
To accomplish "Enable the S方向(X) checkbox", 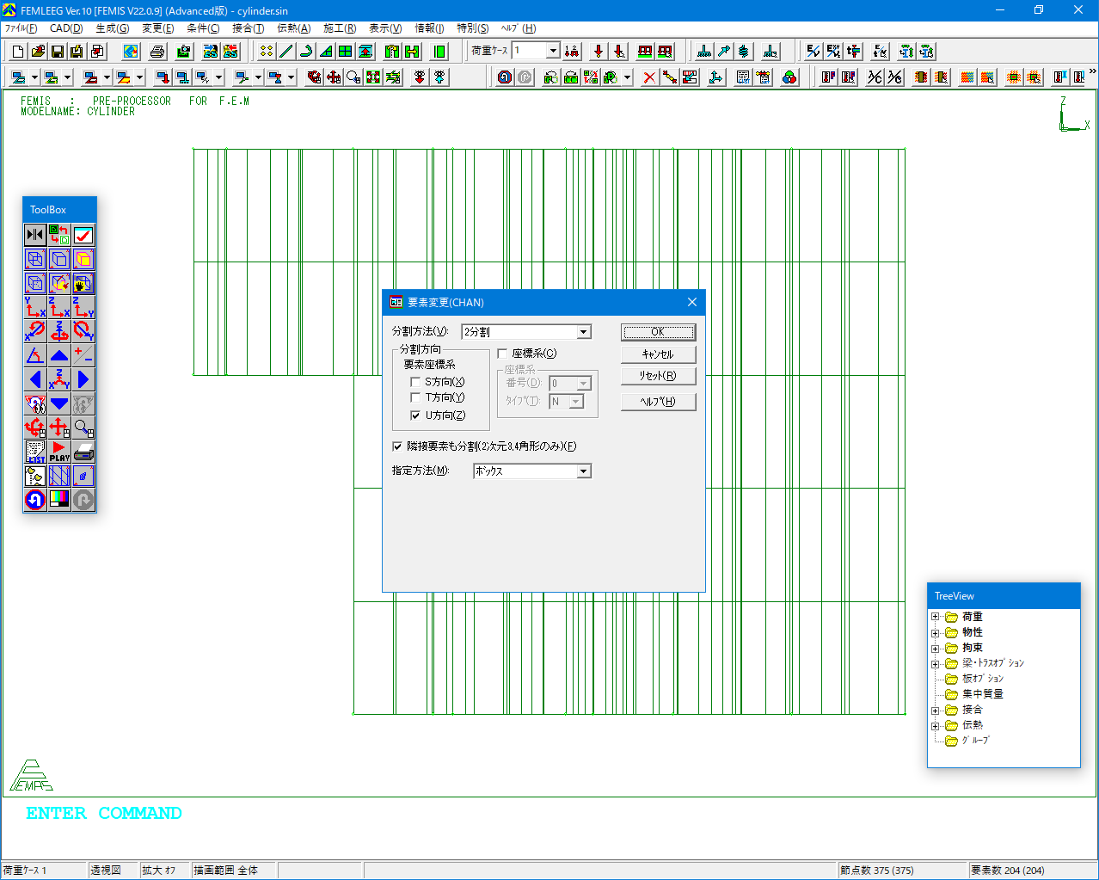I will coord(415,382).
